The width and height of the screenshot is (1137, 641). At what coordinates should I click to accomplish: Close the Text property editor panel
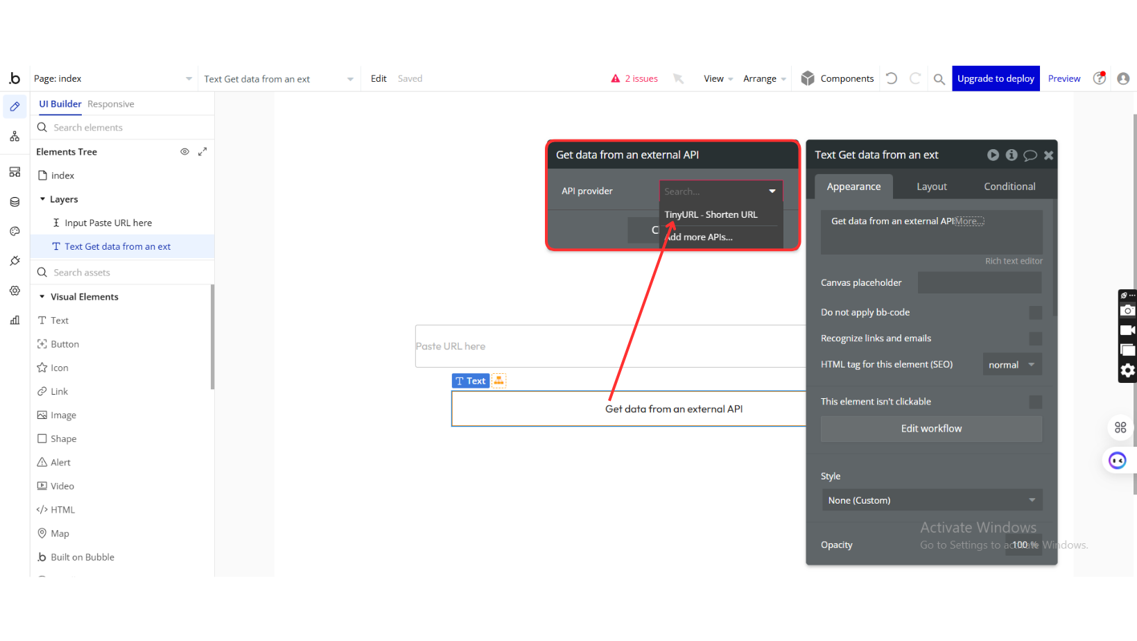click(x=1049, y=155)
